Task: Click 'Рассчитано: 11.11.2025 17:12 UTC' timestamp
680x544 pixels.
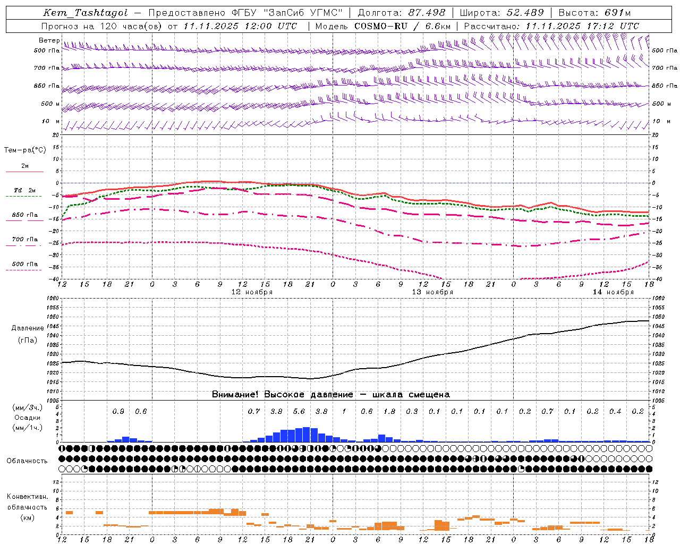Action: point(551,26)
